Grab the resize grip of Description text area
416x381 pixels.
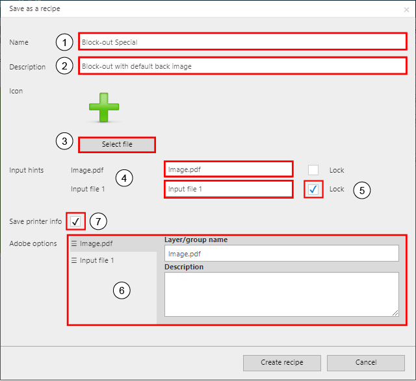(x=395, y=312)
